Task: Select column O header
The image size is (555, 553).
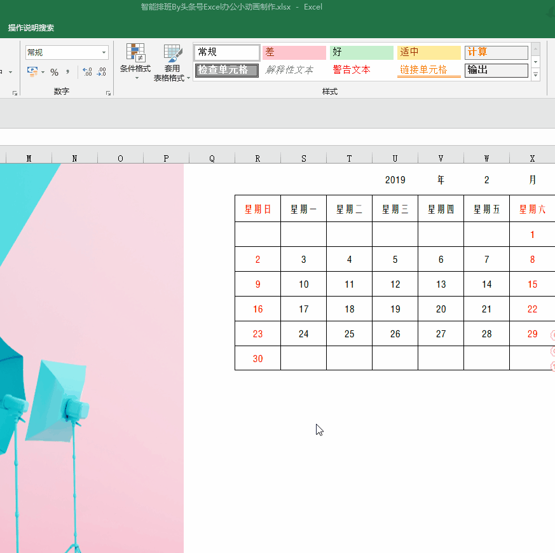Action: [120, 158]
